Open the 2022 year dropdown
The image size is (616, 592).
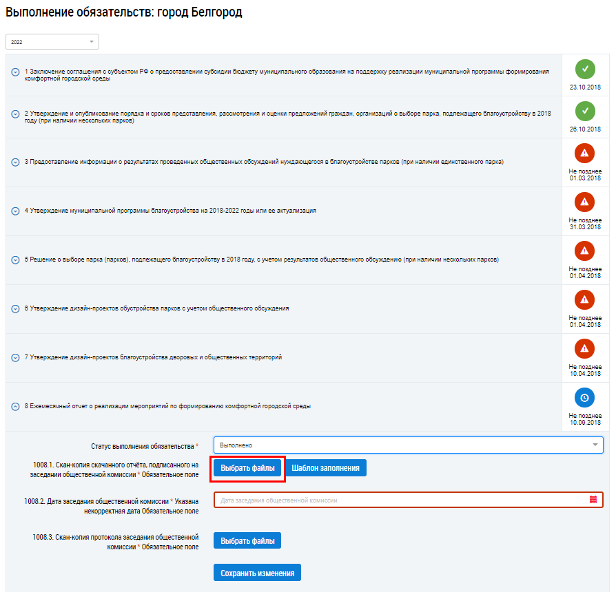click(52, 41)
